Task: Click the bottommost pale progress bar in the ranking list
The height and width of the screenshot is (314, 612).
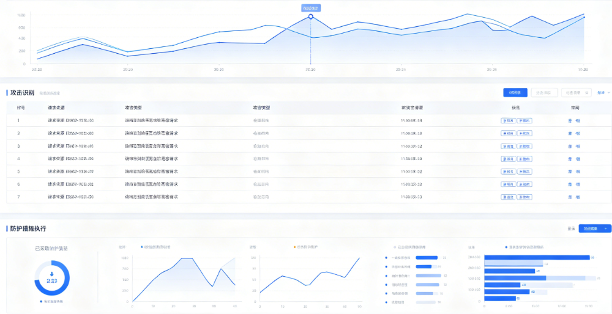Action: 426,302
